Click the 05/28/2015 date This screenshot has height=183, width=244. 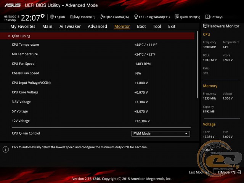[x=12, y=16]
